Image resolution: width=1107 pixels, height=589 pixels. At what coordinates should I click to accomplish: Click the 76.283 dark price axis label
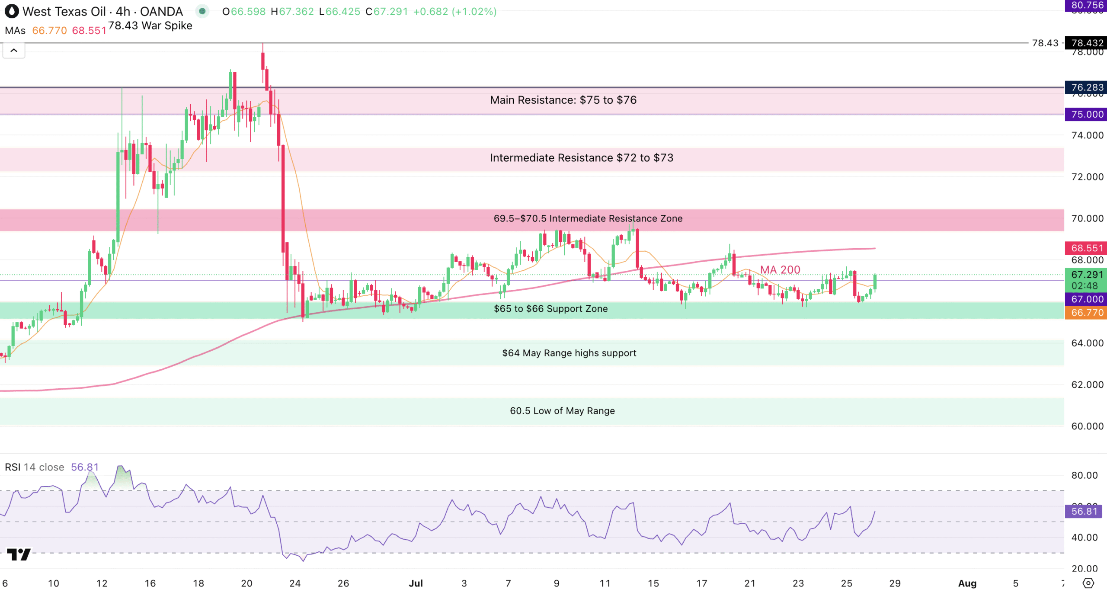click(x=1085, y=87)
